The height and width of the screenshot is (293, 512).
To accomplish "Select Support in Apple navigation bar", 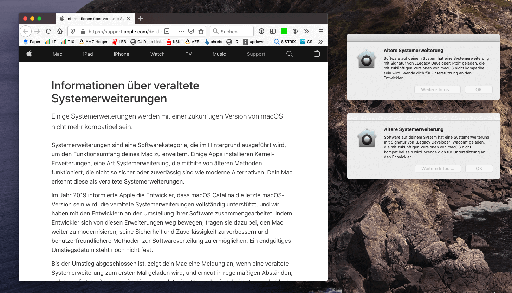I will click(256, 54).
